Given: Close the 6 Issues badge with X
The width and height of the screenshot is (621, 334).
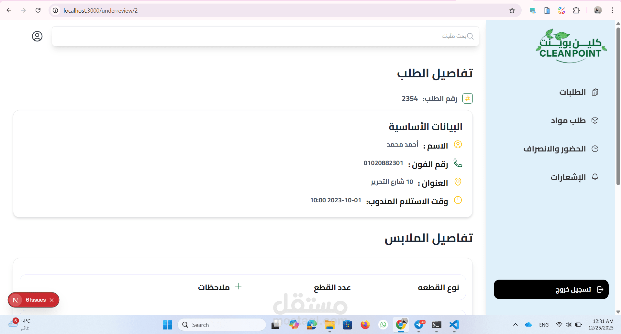Looking at the screenshot, I should (x=51, y=300).
